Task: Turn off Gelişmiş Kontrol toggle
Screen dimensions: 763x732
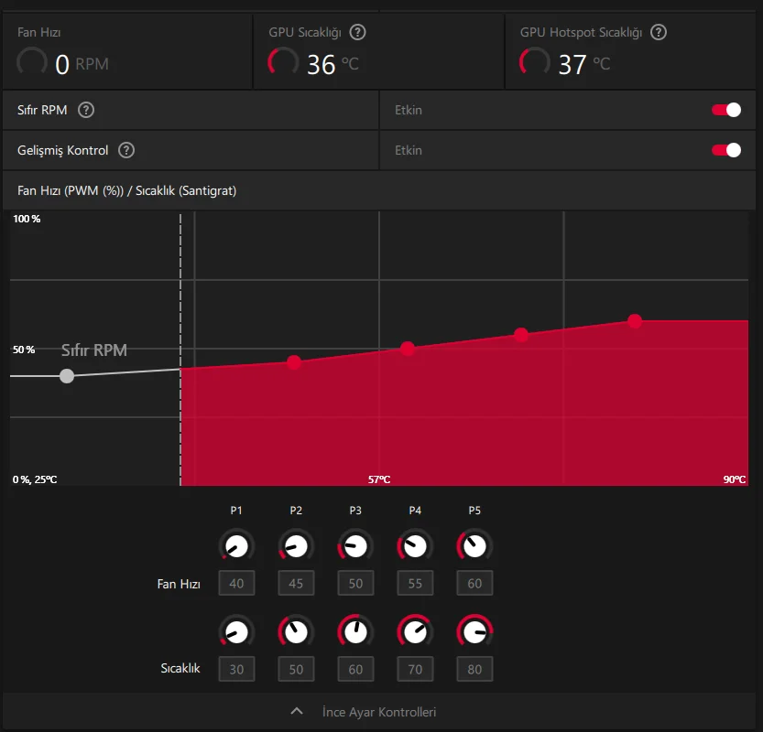Action: tap(726, 150)
